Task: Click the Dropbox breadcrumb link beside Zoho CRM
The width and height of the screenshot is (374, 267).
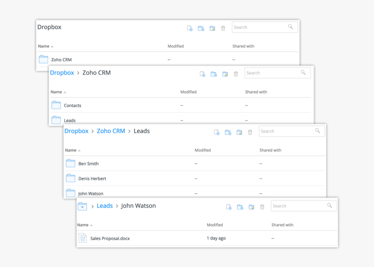Action: [62, 73]
